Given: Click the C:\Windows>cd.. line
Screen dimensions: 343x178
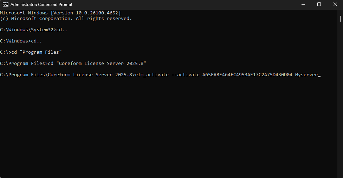Looking at the screenshot, I should point(21,41).
